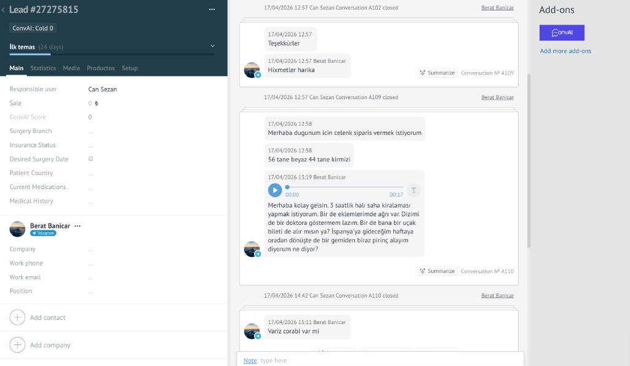This screenshot has height=366, width=630.
Task: Click sender avatar beside Variz corabi message
Action: click(252, 331)
